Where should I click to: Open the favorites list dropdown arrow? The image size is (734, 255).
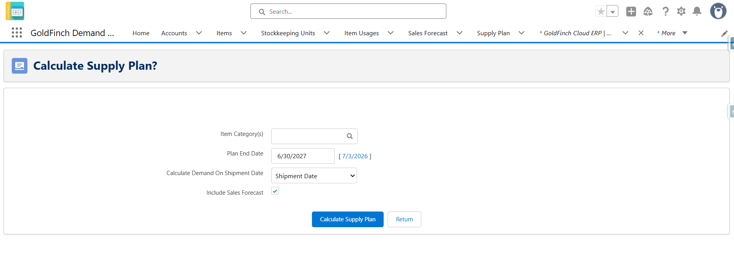point(613,11)
